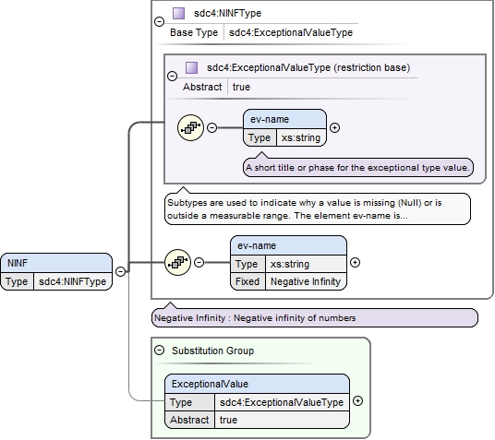Click the sdc4:NINFType type value of NINF
495x440 pixels.
72,281
